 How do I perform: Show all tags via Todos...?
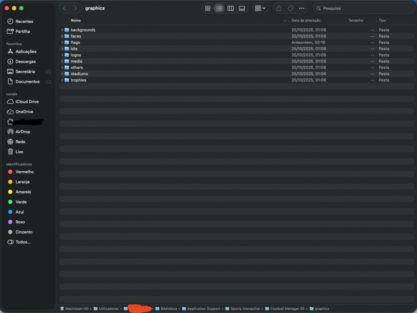19,242
